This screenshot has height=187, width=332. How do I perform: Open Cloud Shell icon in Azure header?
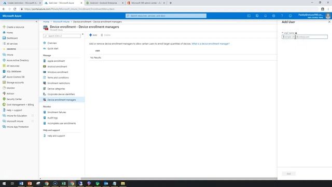coord(249,16)
